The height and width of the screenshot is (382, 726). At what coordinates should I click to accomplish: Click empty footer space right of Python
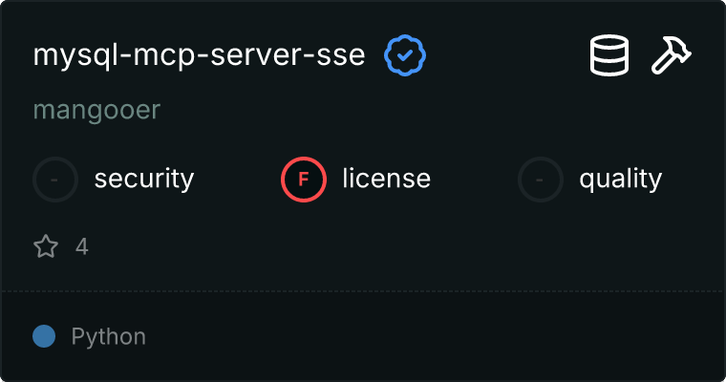point(430,337)
